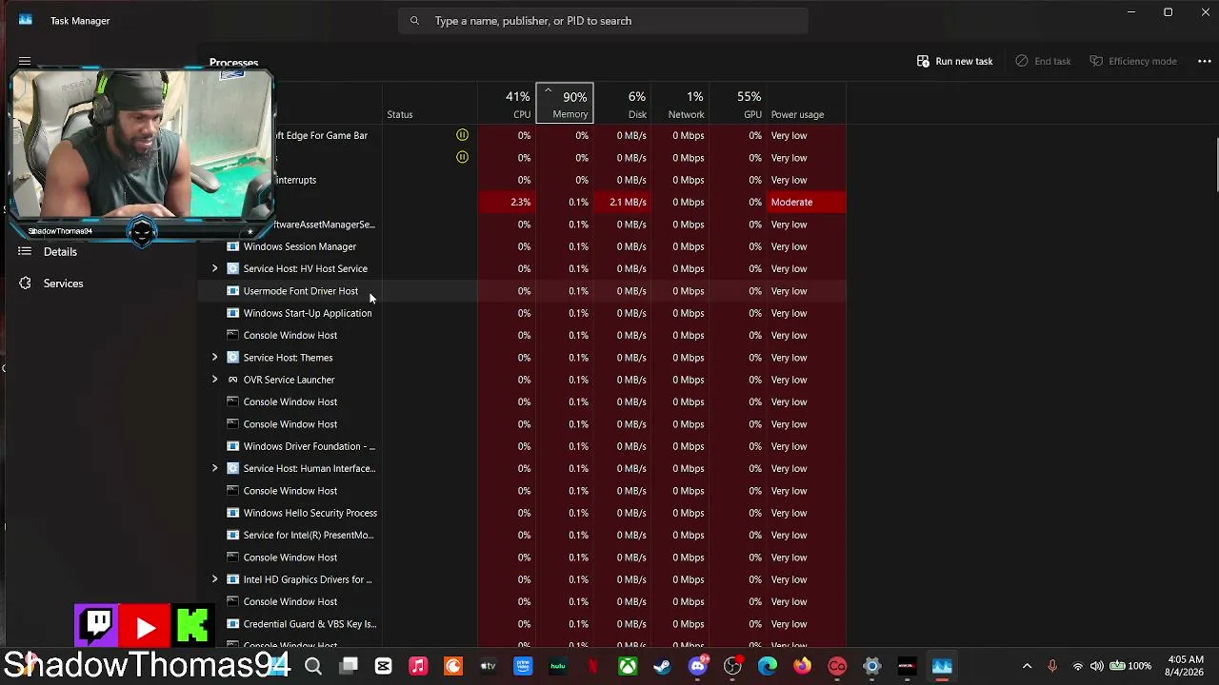Open Hulu from the taskbar
The width and height of the screenshot is (1219, 685).
[x=558, y=667]
